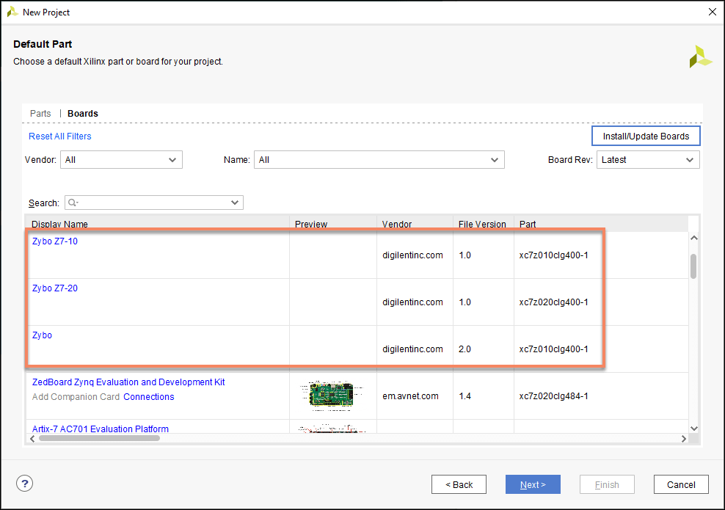Click the Reset All Filters link

[x=59, y=136]
